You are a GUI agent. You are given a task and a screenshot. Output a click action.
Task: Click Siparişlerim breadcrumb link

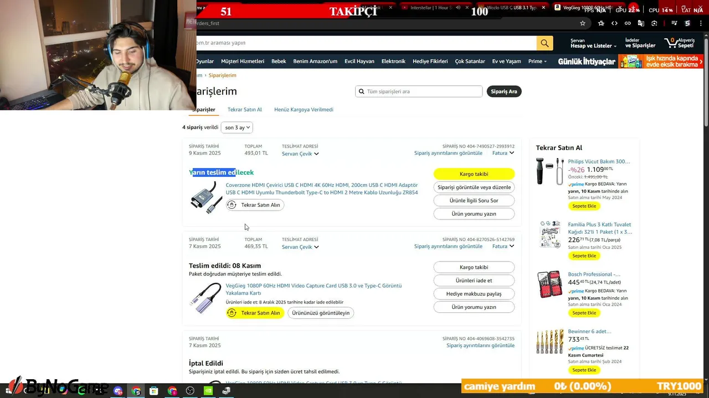click(x=222, y=75)
